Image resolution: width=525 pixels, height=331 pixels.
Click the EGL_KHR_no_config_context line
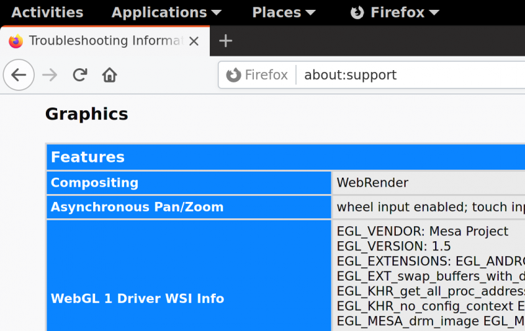tap(430, 306)
